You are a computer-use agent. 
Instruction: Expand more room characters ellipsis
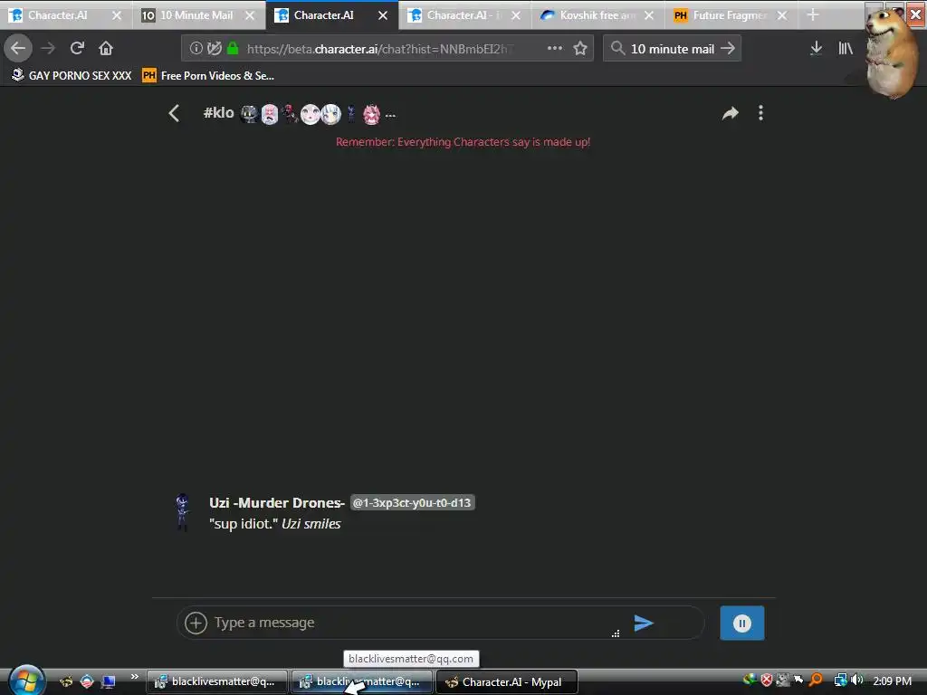(x=390, y=116)
